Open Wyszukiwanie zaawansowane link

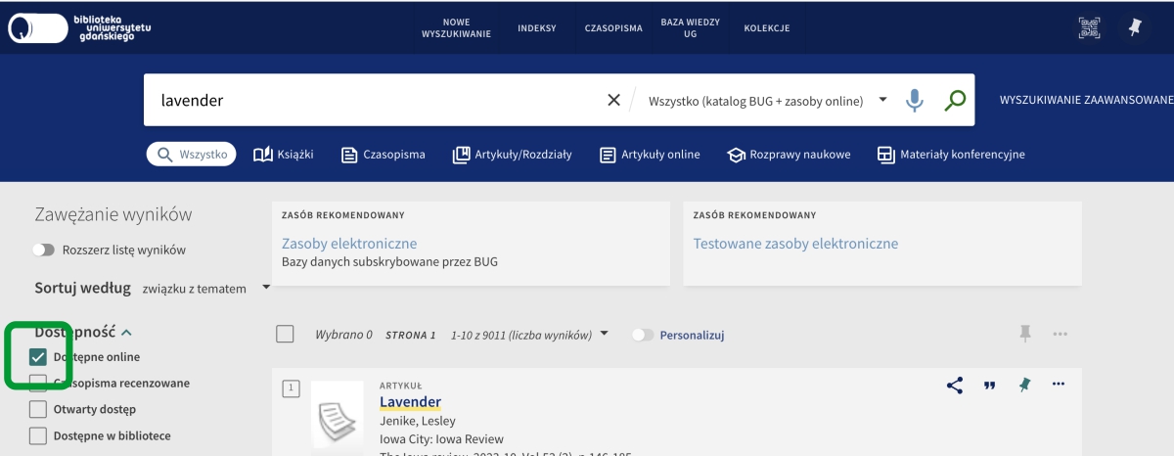[1085, 100]
